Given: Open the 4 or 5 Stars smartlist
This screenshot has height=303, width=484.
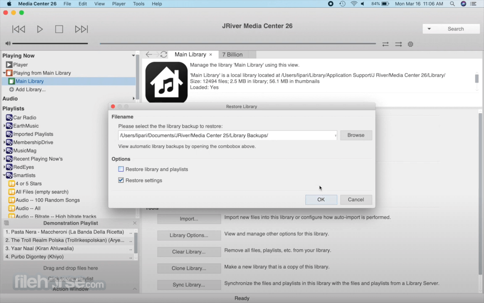Looking at the screenshot, I should [29, 183].
